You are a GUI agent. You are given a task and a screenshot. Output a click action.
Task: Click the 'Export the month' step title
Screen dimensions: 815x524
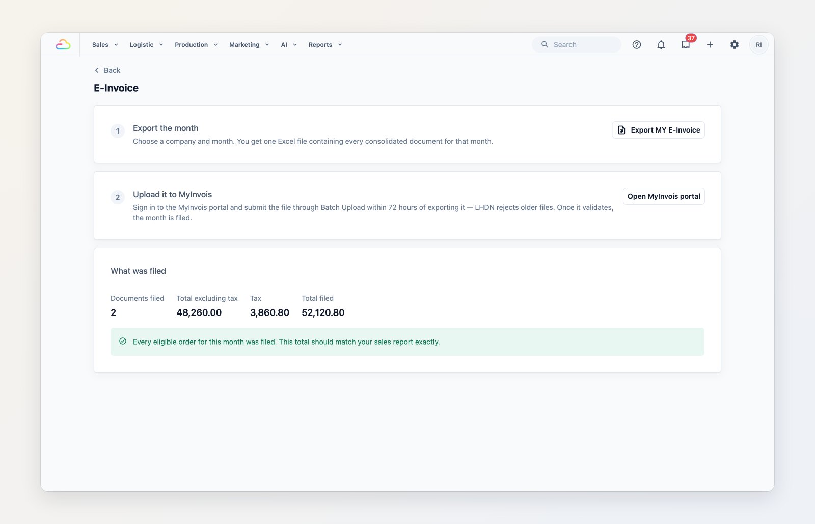click(x=166, y=128)
